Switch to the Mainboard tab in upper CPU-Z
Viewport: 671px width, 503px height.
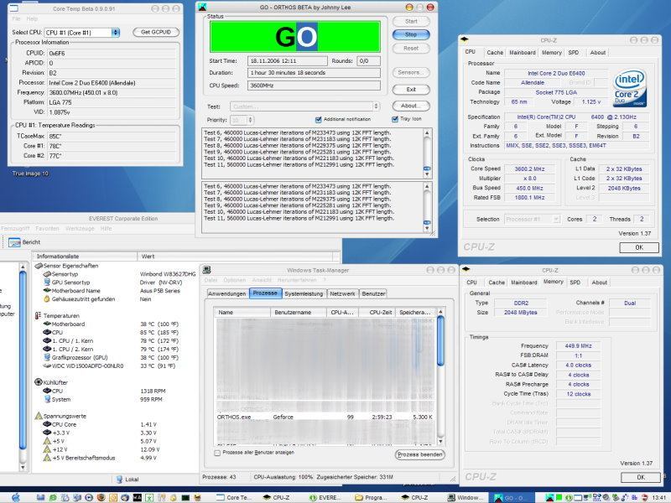coord(522,53)
